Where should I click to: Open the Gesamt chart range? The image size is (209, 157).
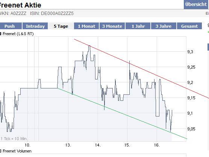(x=189, y=26)
